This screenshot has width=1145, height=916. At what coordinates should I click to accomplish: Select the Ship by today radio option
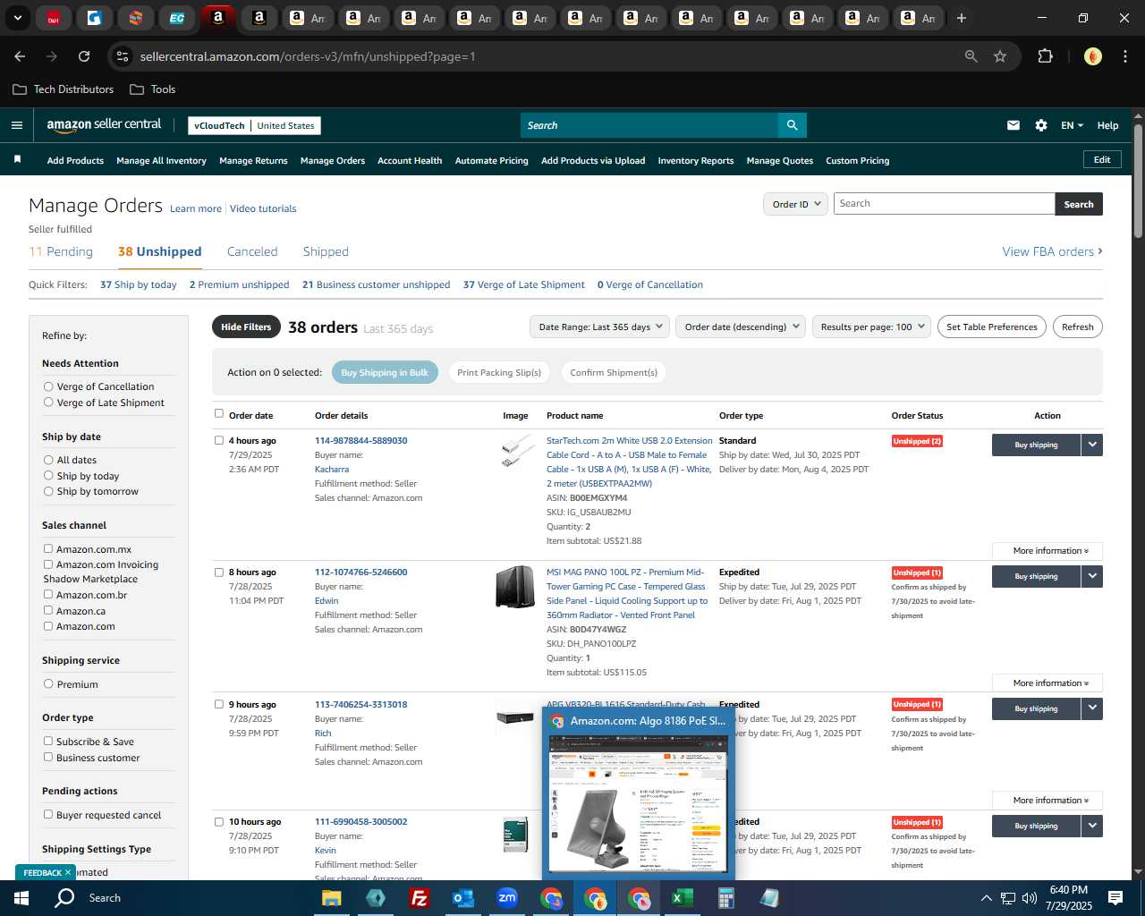[48, 476]
